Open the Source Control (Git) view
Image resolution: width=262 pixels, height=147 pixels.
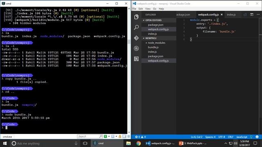point(136,38)
